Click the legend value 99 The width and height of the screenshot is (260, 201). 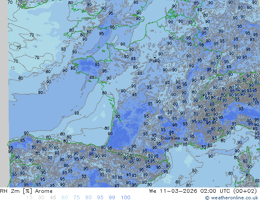click(112, 198)
